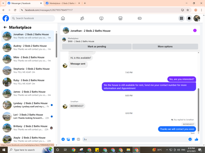The width and height of the screenshot is (205, 153).
Task: Go to the Home feed icon
Action: pos(63,18)
